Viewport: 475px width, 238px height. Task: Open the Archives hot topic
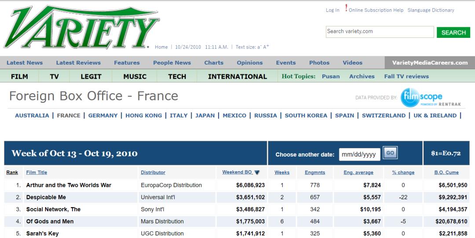pos(362,77)
